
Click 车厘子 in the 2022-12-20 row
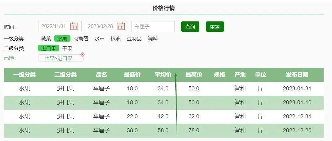pyautogui.click(x=101, y=130)
